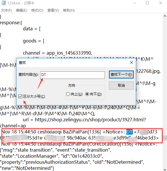Select the 向上(U) direction radio button
Viewport: 167px width, 171px height.
[x=68, y=94]
